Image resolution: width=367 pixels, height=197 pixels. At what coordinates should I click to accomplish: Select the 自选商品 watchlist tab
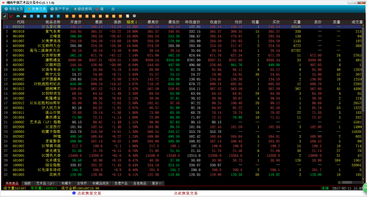point(140,183)
